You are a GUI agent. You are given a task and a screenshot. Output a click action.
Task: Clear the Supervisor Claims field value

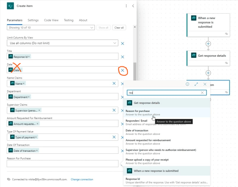pos(114,110)
